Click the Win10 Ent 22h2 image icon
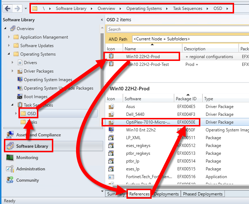The width and height of the screenshot is (249, 204). click(111, 130)
